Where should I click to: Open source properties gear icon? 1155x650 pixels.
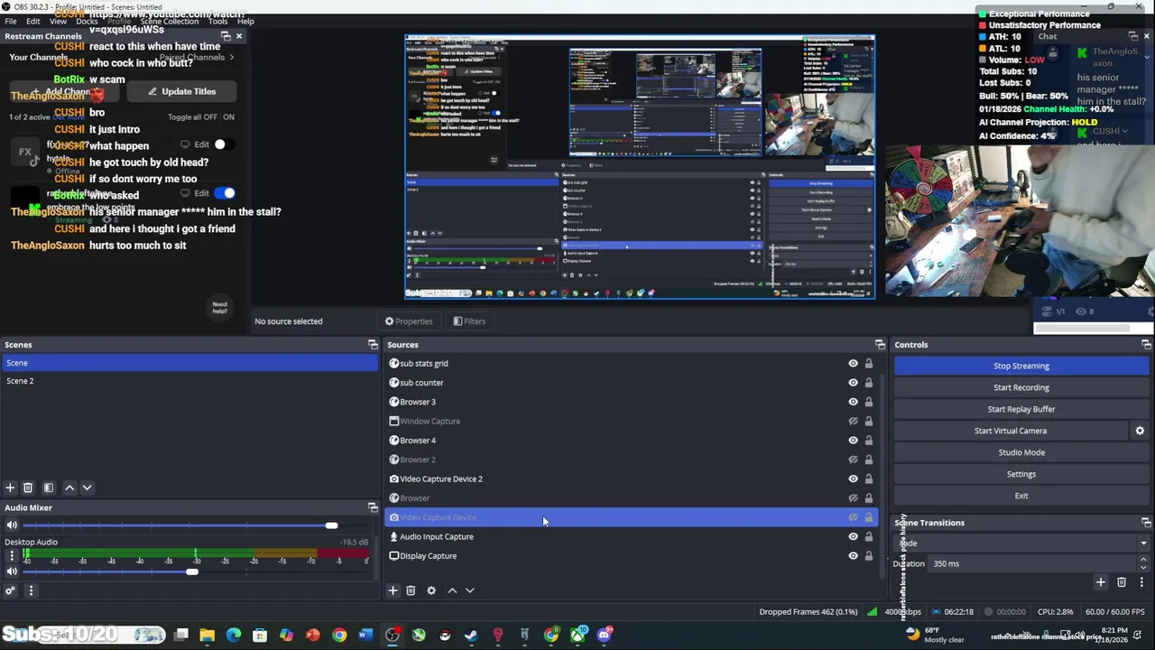(x=431, y=590)
